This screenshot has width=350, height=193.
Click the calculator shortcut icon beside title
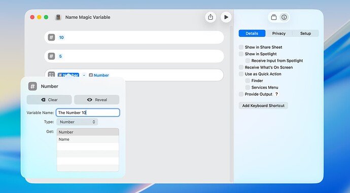coord(58,17)
